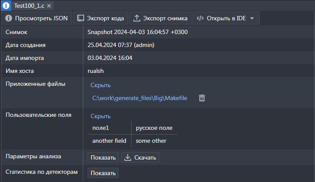Click the download icon beside Скачать
Screen dimensions: 315x182
[128, 157]
